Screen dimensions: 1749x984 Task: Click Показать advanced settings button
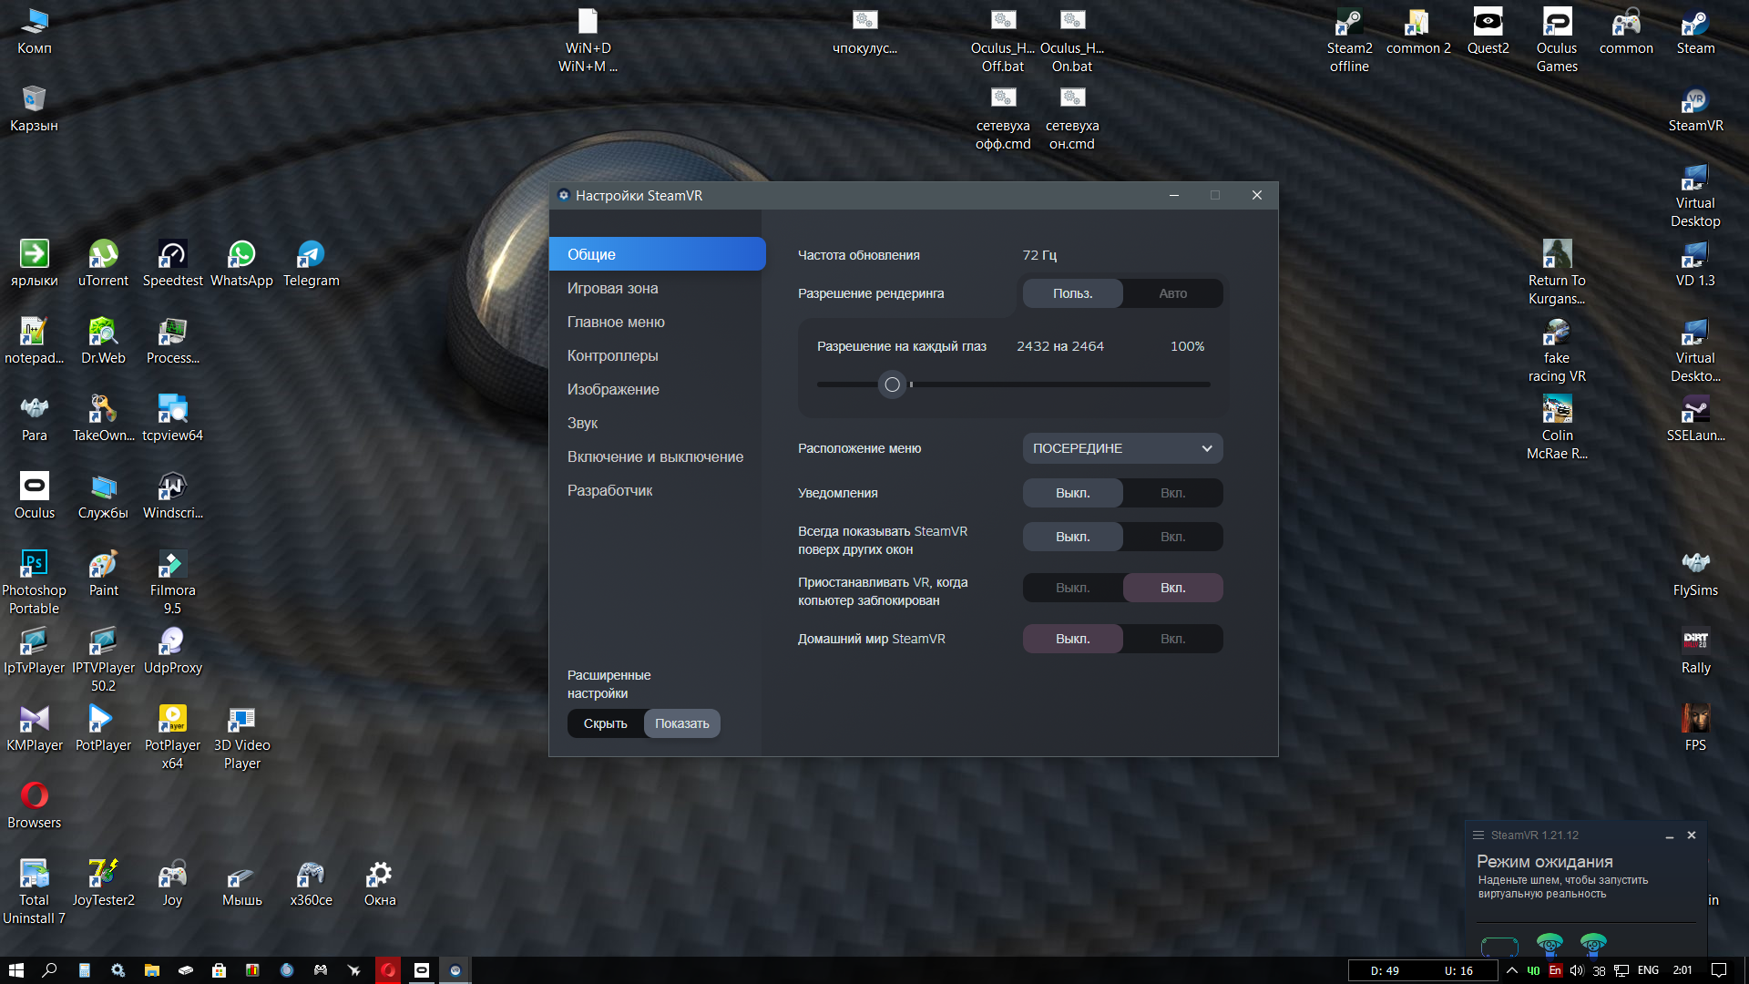click(682, 723)
